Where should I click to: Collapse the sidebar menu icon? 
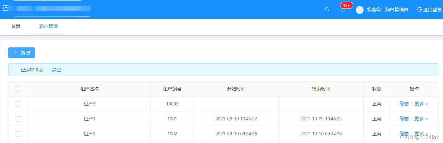pos(5,8)
